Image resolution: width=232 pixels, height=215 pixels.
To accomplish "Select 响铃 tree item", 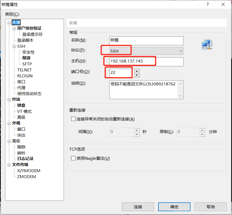I will pyautogui.click(x=21, y=153).
